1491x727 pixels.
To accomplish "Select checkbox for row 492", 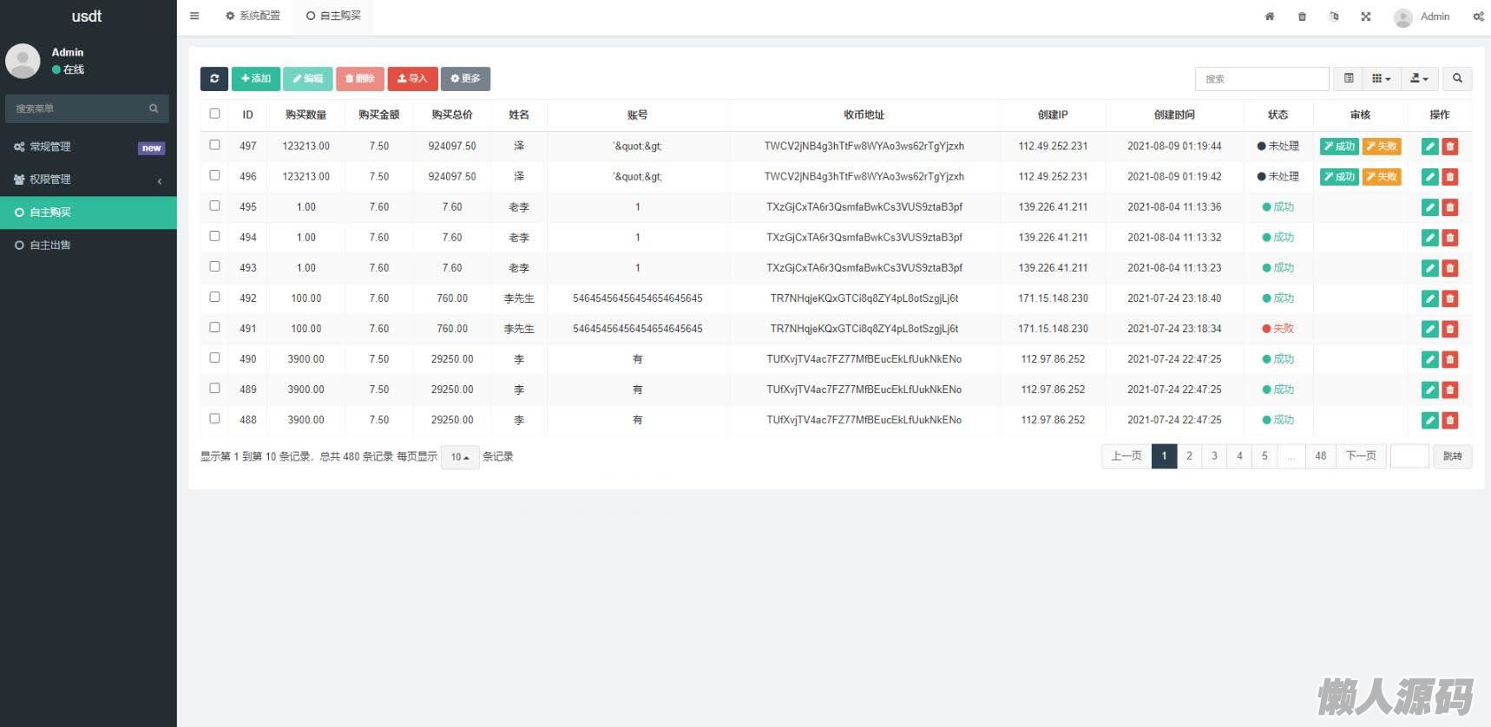I will 214,297.
